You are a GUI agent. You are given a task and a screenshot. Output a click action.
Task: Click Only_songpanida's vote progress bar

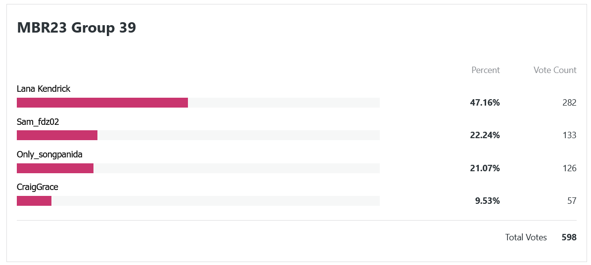pyautogui.click(x=198, y=168)
